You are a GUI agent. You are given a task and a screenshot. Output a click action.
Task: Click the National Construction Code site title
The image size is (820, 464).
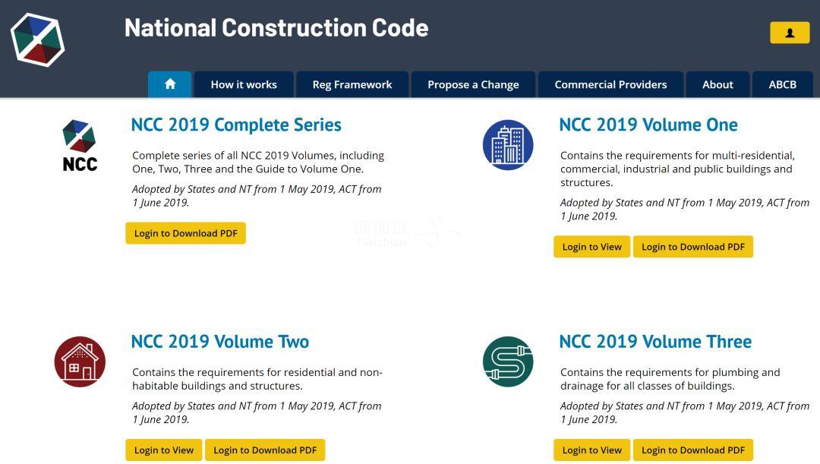[x=276, y=28]
